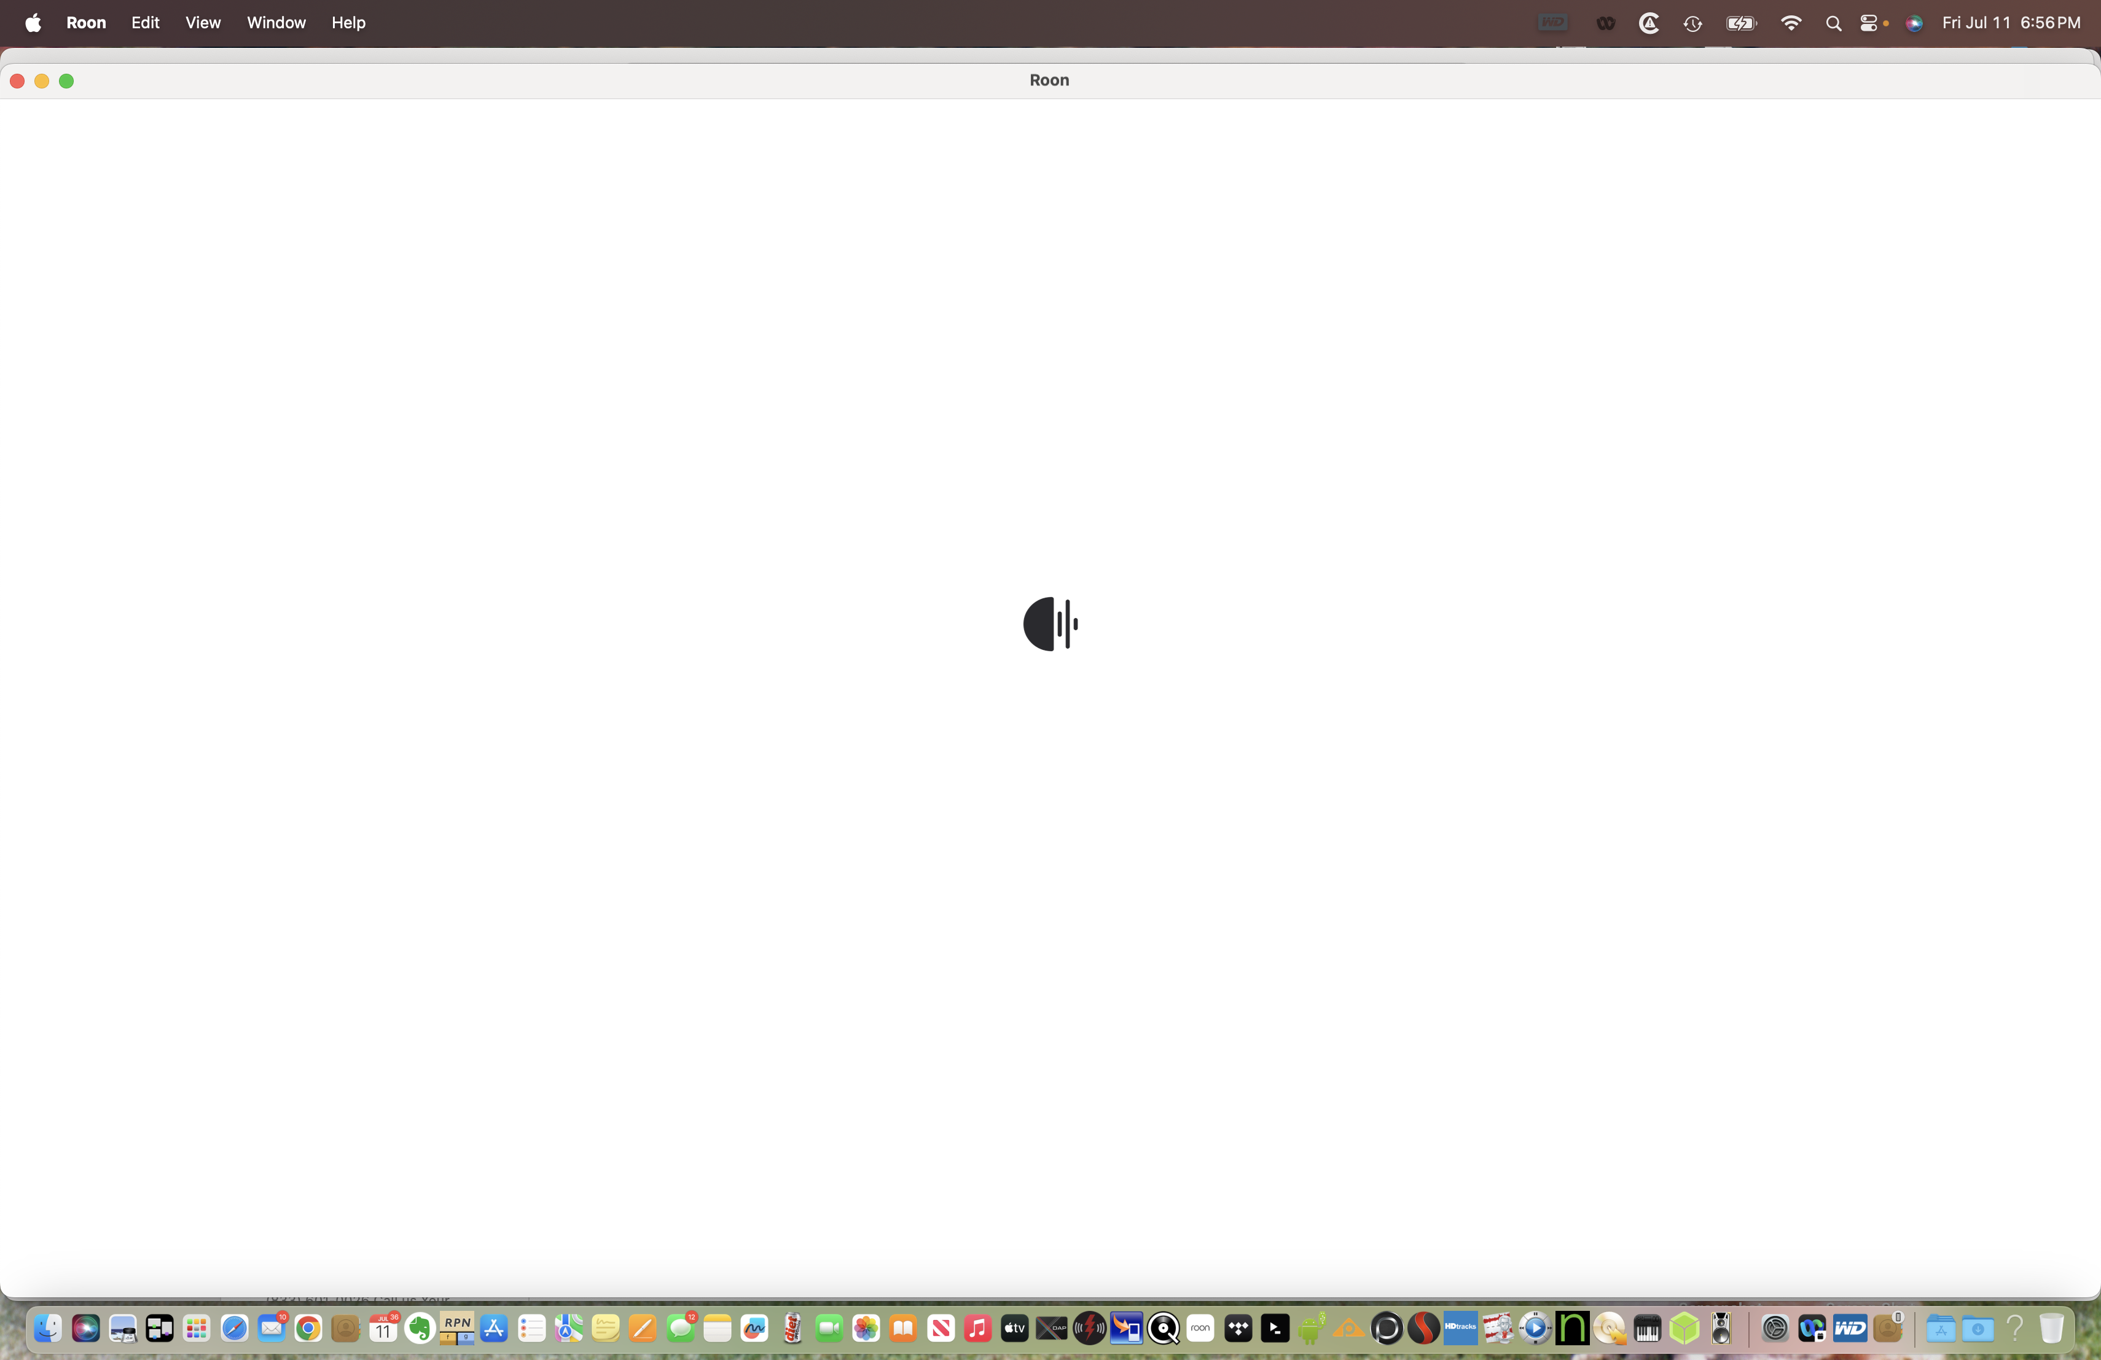This screenshot has width=2101, height=1360.
Task: Open the Android File Transfer dock icon
Action: click(1312, 1328)
